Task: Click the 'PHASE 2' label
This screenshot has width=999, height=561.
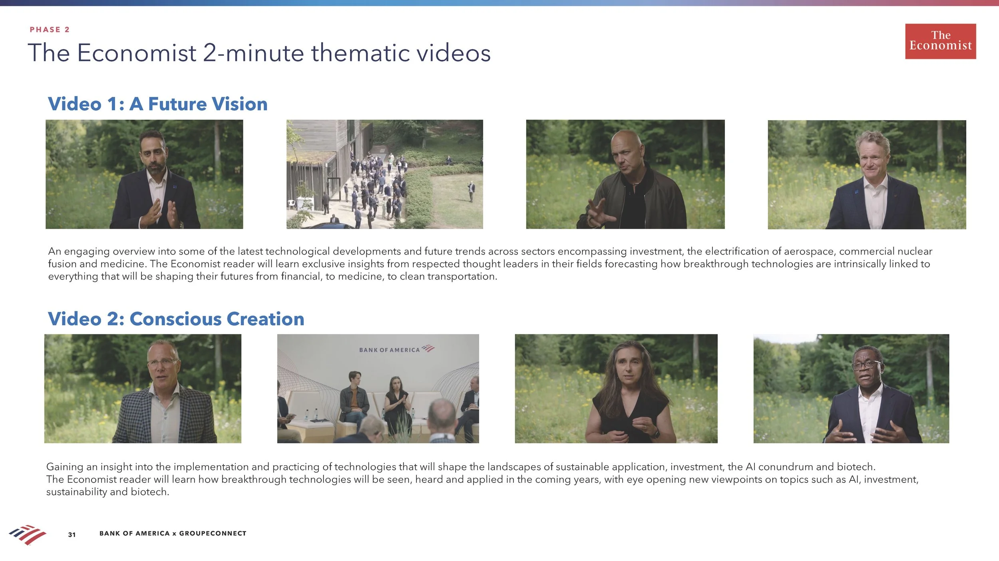Action: (50, 30)
